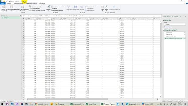The height and width of the screenshot is (106, 188).
Task: Click right arrow of horizontal scrollbar
Action: click(158, 99)
